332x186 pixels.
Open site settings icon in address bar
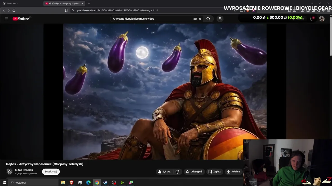coord(73,10)
